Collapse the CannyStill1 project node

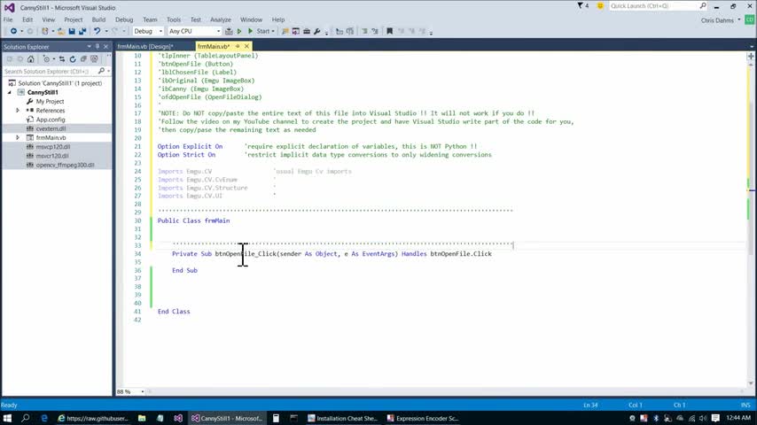(x=10, y=92)
